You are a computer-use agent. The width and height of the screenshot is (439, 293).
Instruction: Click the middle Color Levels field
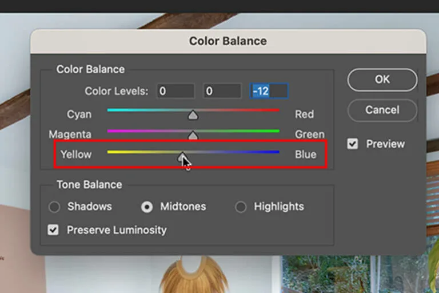click(x=222, y=91)
